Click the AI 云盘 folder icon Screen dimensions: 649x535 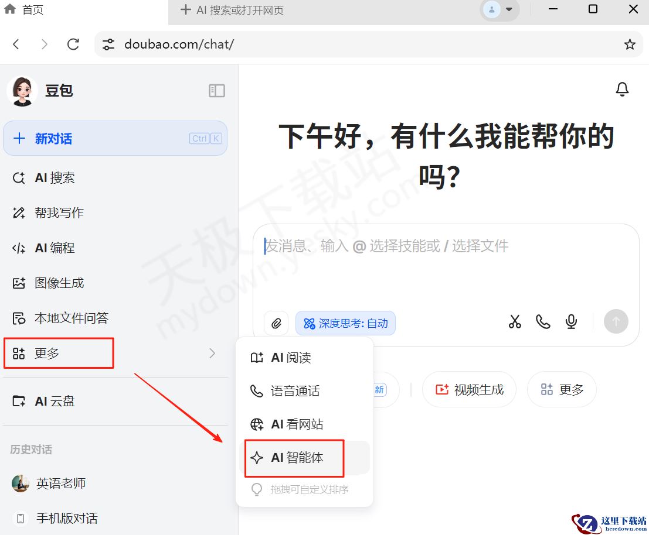click(x=19, y=401)
